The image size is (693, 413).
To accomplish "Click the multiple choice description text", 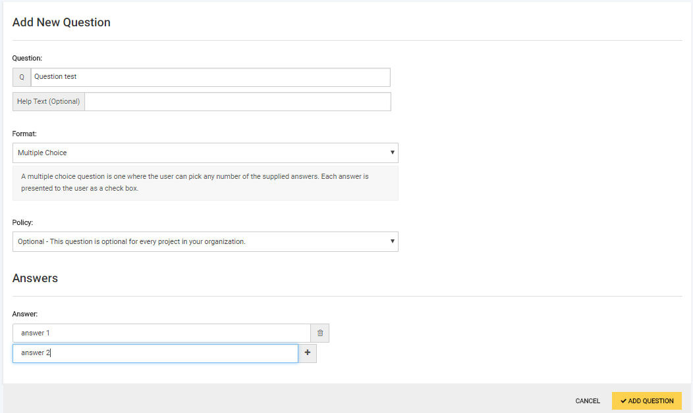I will click(195, 182).
